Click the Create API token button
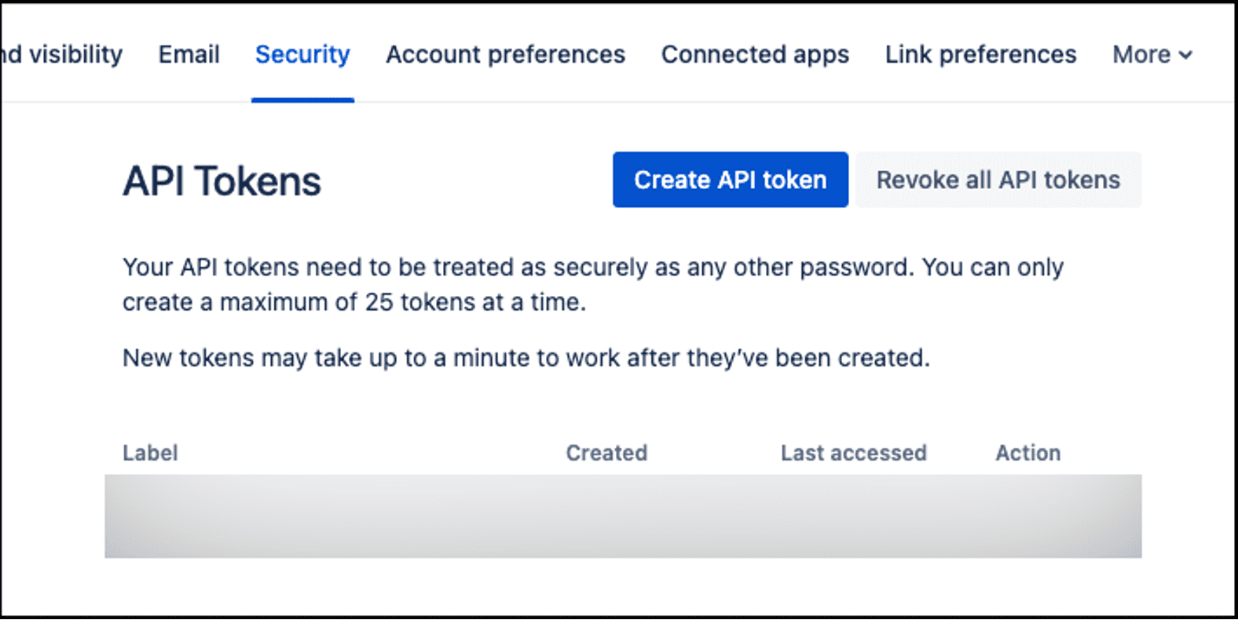Screen dimensions: 1238x620 pyautogui.click(x=731, y=180)
